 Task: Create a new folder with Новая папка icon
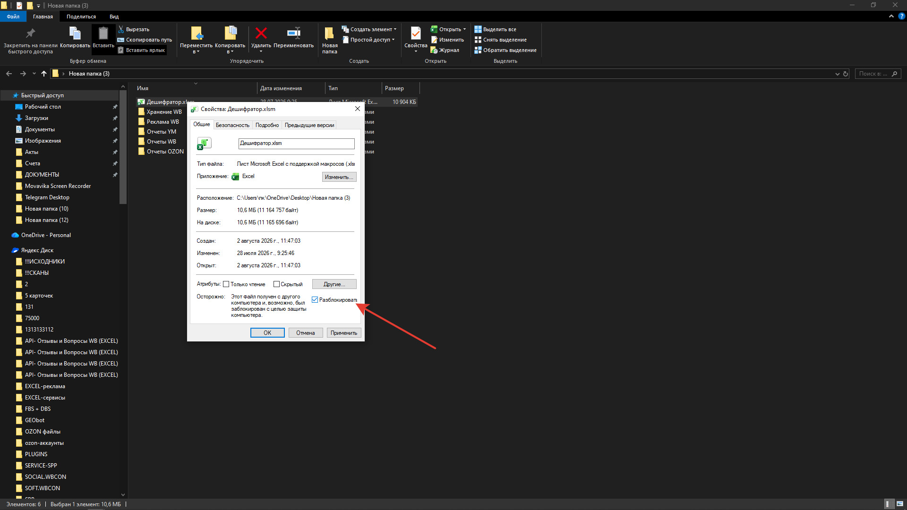tap(329, 33)
